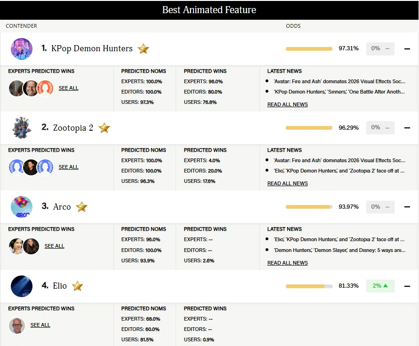Click the 0% change badge for KPop Demon Hunters

[x=380, y=48]
